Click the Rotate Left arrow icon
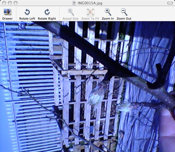 27,12
